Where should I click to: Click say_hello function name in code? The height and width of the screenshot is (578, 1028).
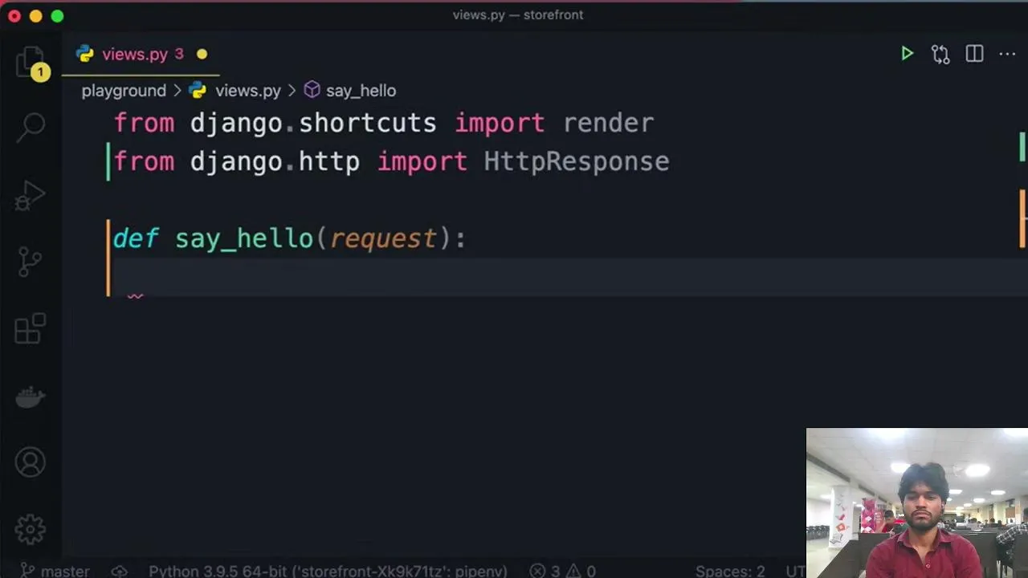pos(243,238)
